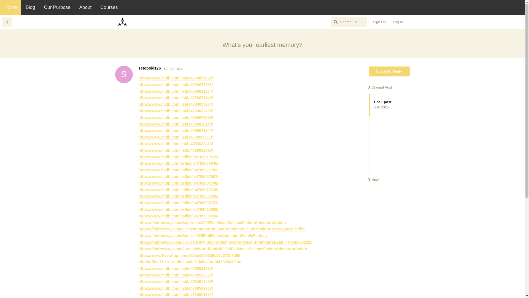Image resolution: width=529 pixels, height=298 pixels.
Task: Open imdb es list ls4789057587 link
Action: pos(178,177)
